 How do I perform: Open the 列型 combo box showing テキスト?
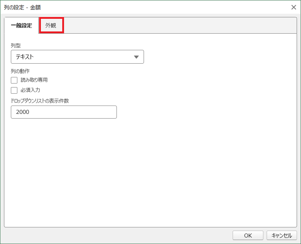point(77,57)
